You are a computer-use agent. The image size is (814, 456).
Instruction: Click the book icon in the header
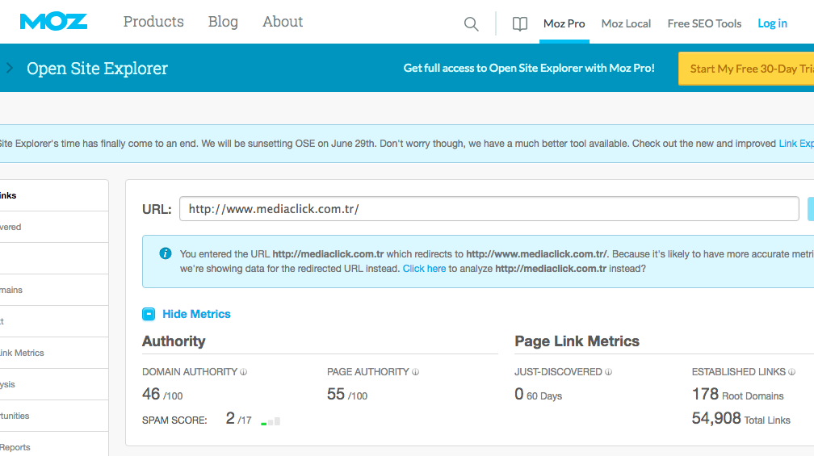(520, 24)
